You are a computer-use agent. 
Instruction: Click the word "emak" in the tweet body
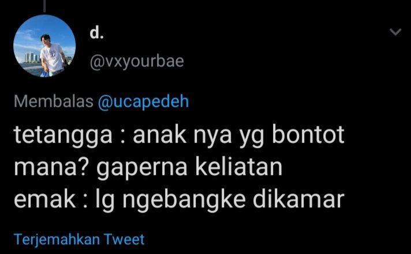tap(45, 199)
